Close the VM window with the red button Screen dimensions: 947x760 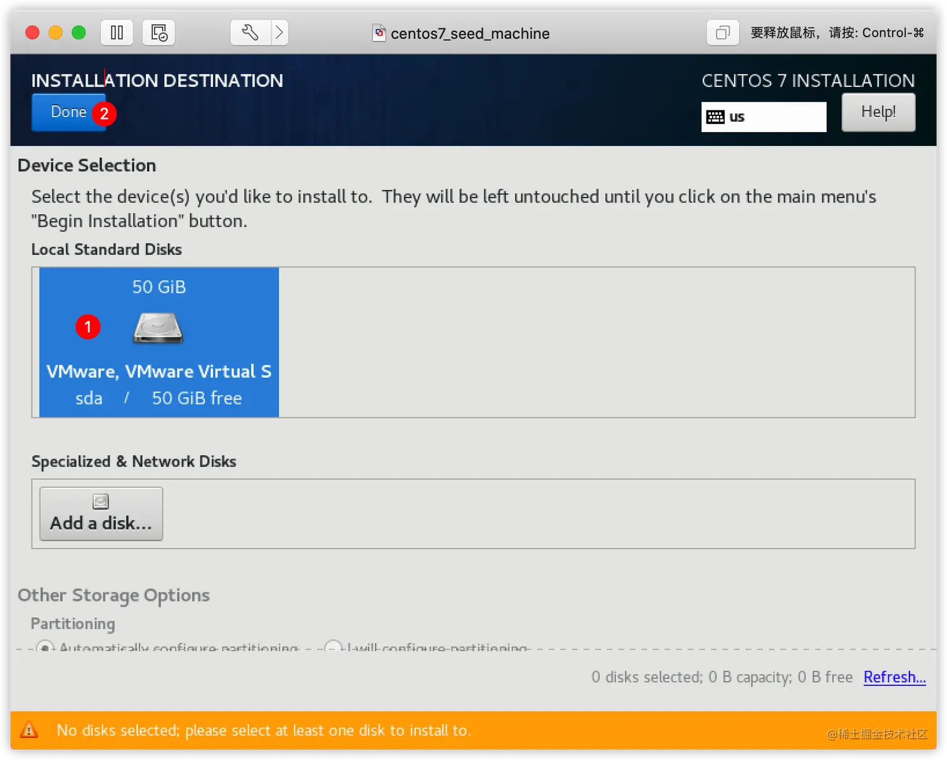click(x=33, y=33)
